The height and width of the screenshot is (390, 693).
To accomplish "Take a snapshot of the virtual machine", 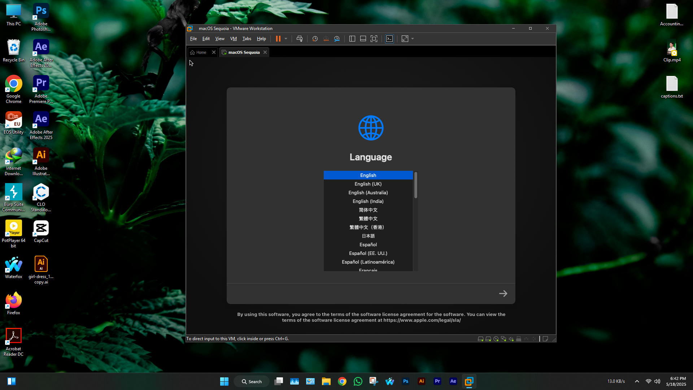I will tap(315, 39).
